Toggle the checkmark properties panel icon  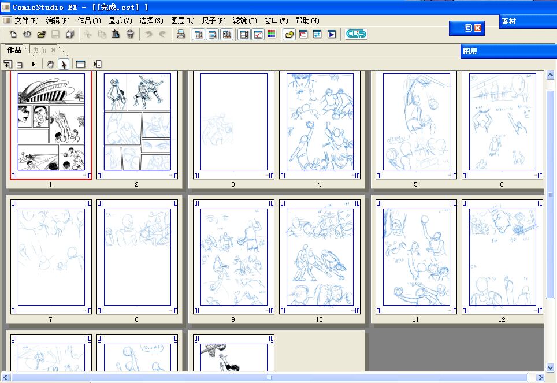coord(258,35)
